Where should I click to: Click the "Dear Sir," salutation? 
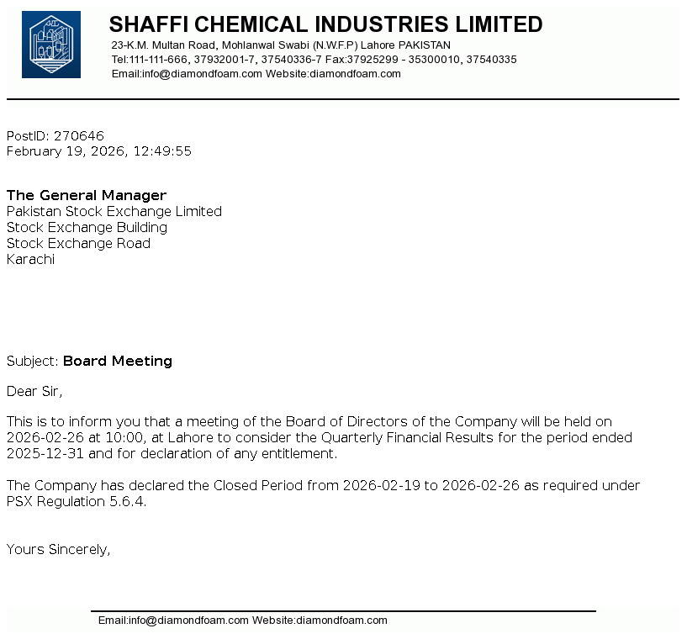pyautogui.click(x=34, y=391)
